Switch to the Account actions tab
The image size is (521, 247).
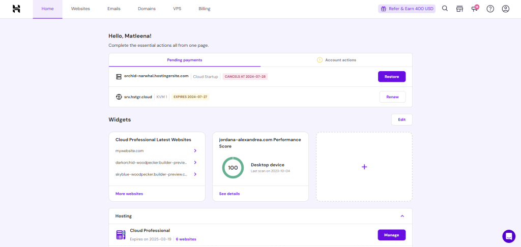click(x=336, y=60)
